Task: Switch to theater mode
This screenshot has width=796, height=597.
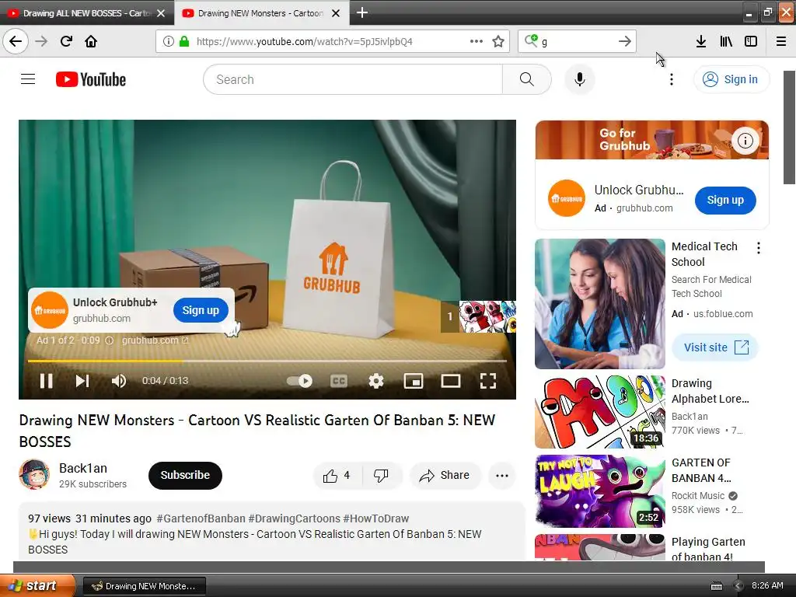Action: click(x=451, y=381)
